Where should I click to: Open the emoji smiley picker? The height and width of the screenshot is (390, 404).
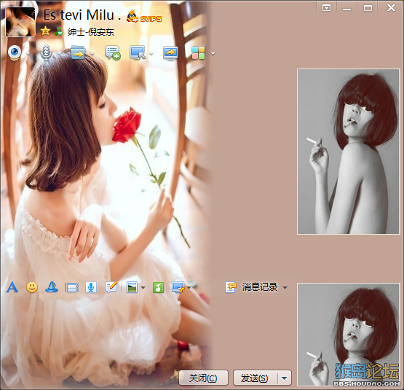tap(32, 287)
